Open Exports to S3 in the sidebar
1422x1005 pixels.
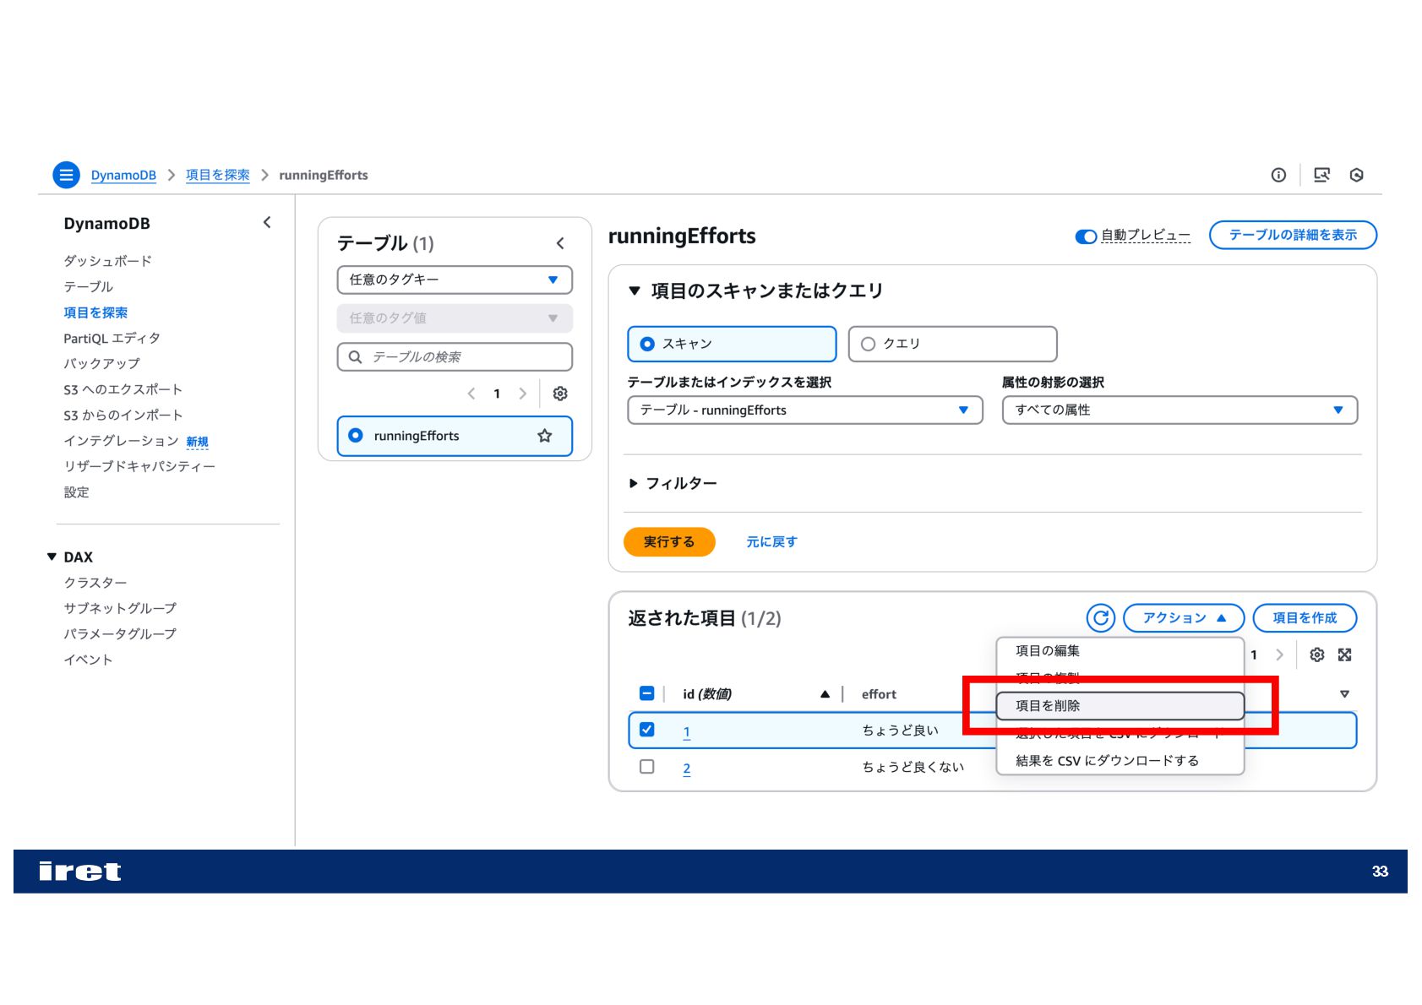(123, 390)
